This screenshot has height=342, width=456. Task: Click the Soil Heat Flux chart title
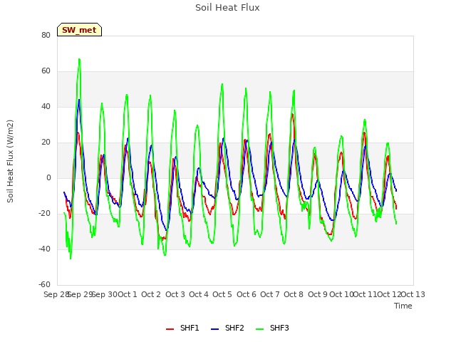(227, 8)
